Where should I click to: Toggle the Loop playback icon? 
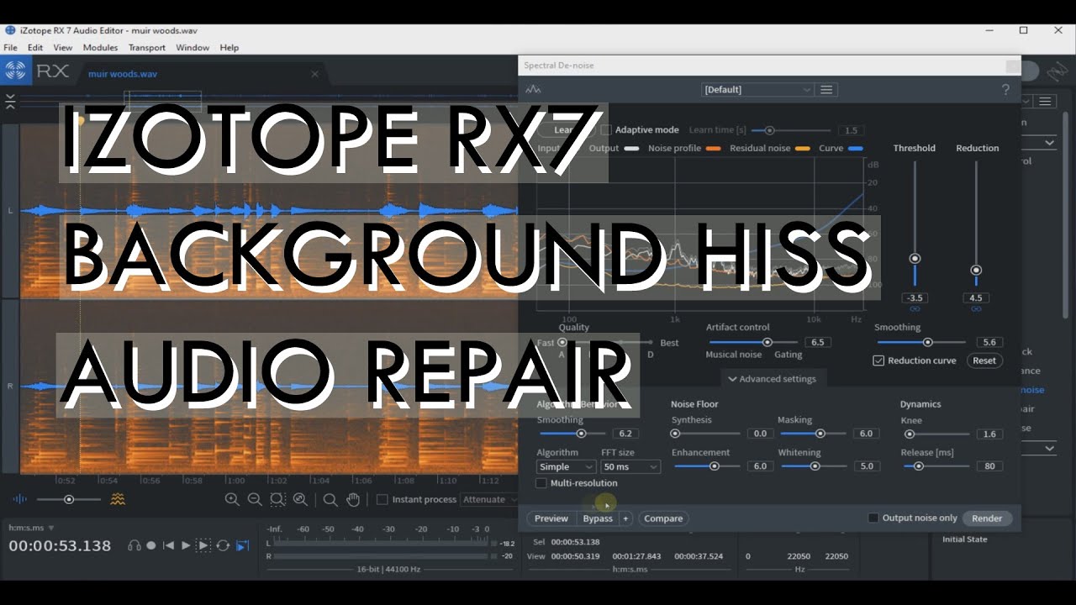[223, 545]
